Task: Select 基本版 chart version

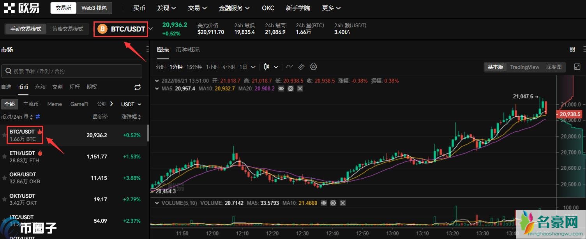Action: 496,67
